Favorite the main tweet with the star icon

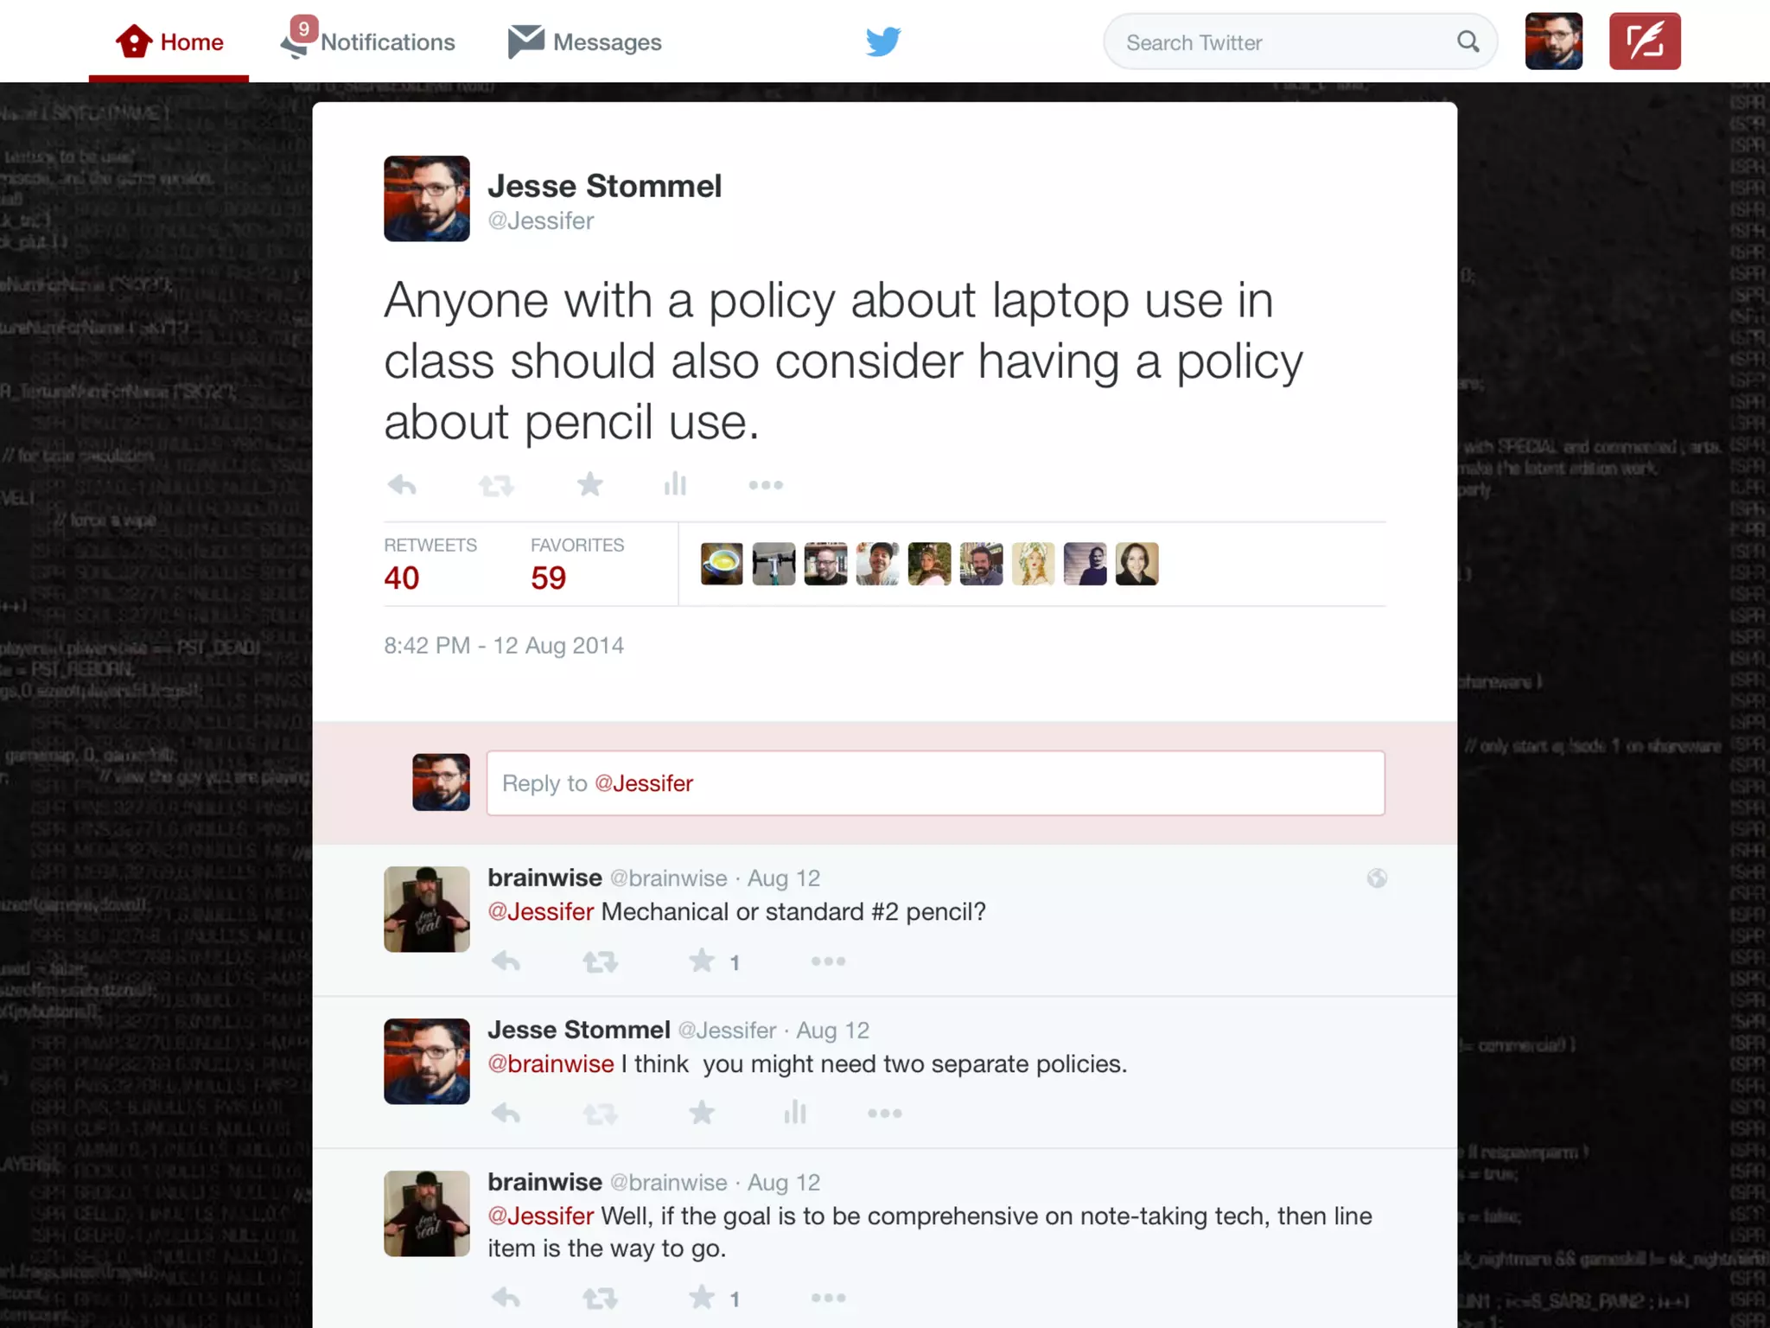pos(590,484)
